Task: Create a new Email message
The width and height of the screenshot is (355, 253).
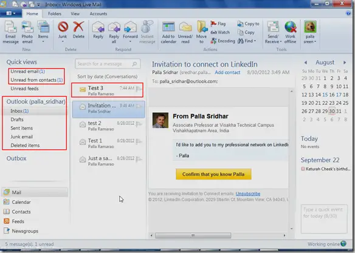Action: (x=10, y=32)
